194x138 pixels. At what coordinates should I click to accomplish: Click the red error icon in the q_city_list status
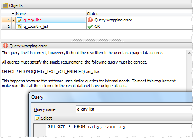coord(90,20)
